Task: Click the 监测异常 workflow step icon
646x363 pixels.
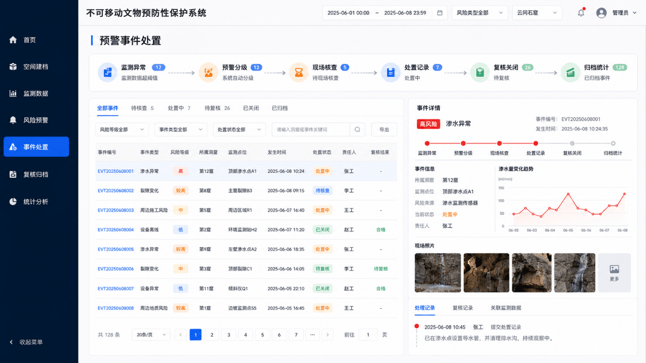Action: [107, 73]
